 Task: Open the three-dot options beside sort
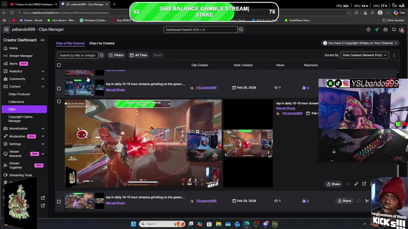pyautogui.click(x=394, y=55)
